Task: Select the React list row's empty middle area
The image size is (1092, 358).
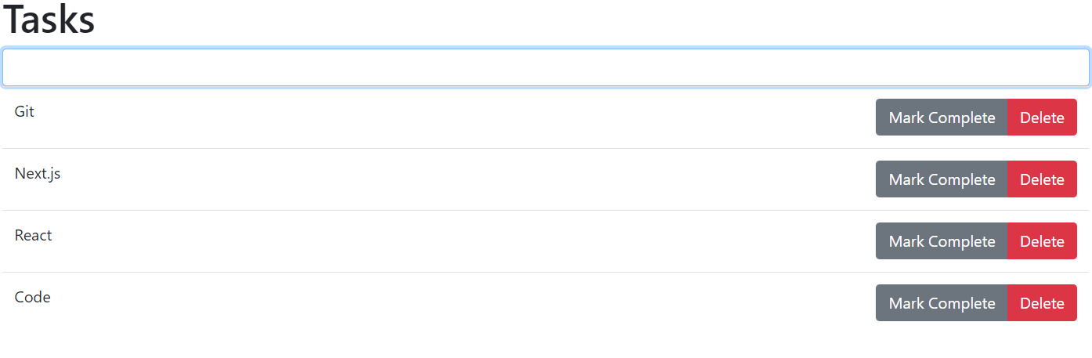Action: (x=454, y=241)
